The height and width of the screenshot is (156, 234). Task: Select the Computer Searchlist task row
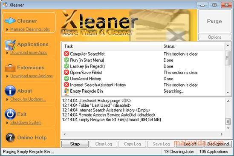click(143, 54)
